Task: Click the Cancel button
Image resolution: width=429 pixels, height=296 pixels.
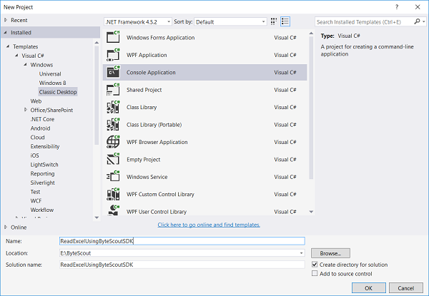Action: [x=405, y=288]
